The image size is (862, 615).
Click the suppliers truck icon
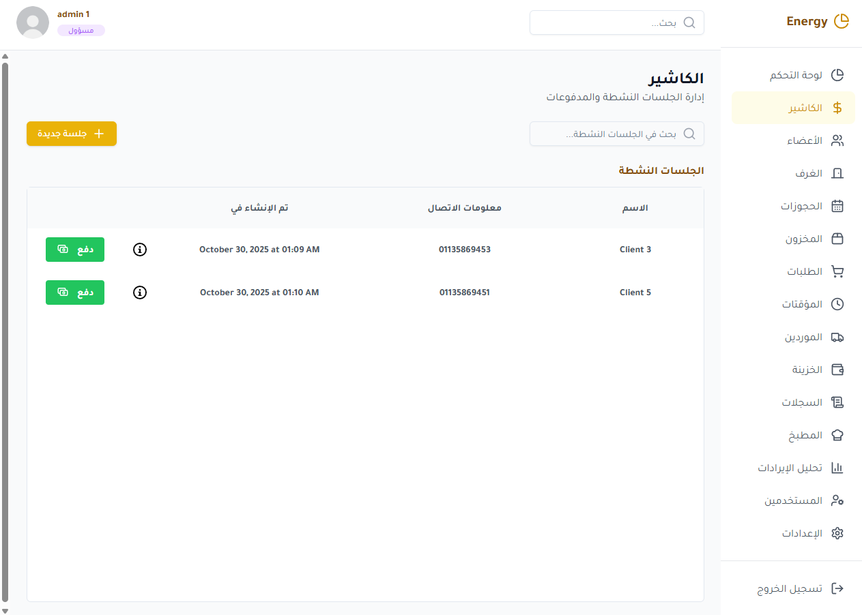pos(837,337)
